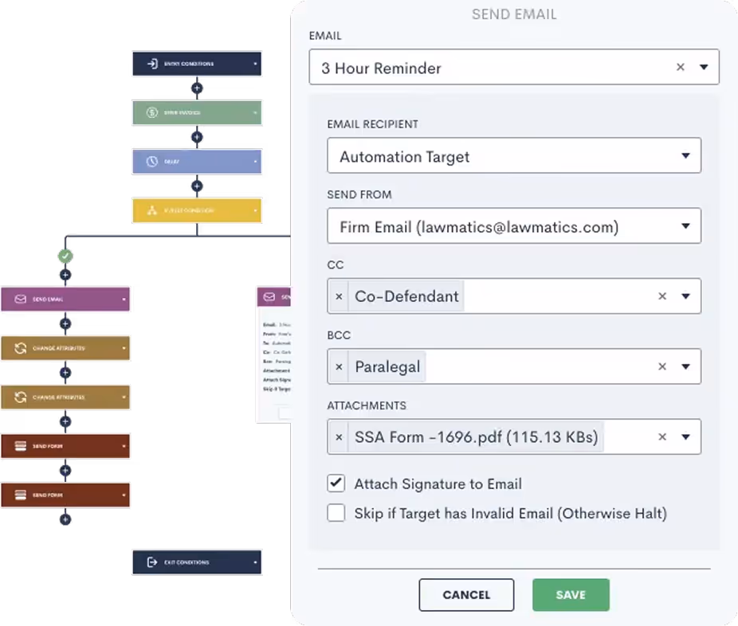Clear all CC recipients
Image resolution: width=738 pixels, height=626 pixels.
click(662, 296)
